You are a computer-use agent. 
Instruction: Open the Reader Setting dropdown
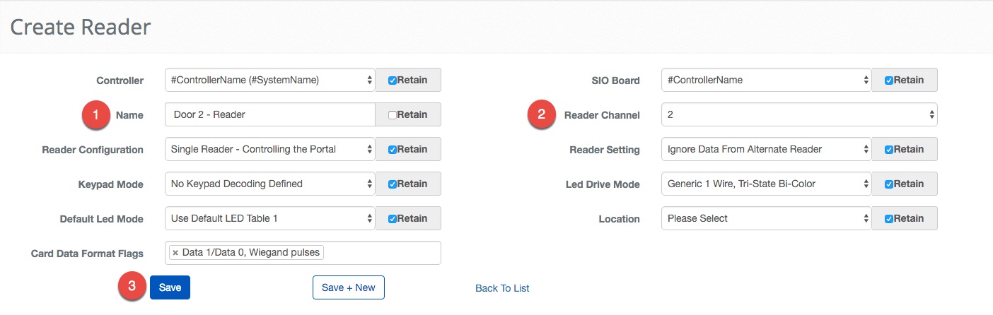coord(766,149)
